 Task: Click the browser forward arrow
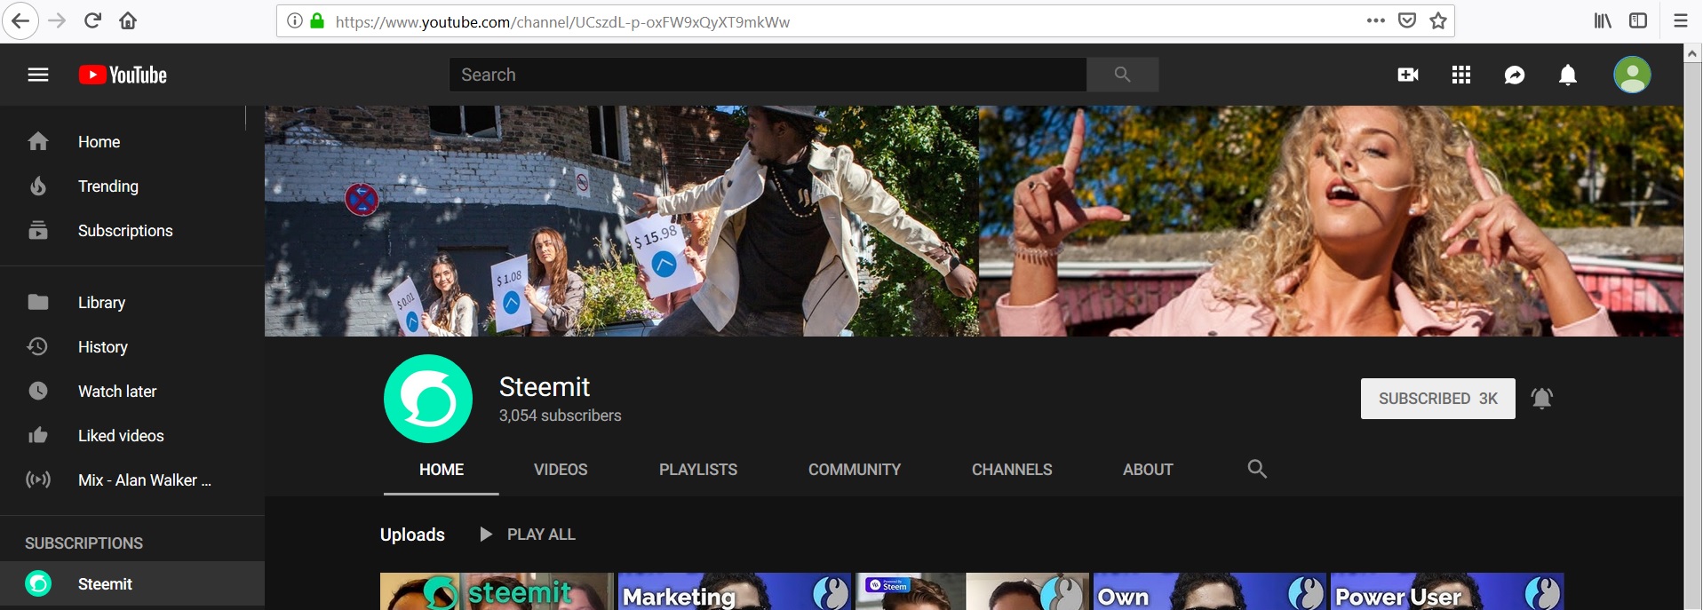pos(57,20)
